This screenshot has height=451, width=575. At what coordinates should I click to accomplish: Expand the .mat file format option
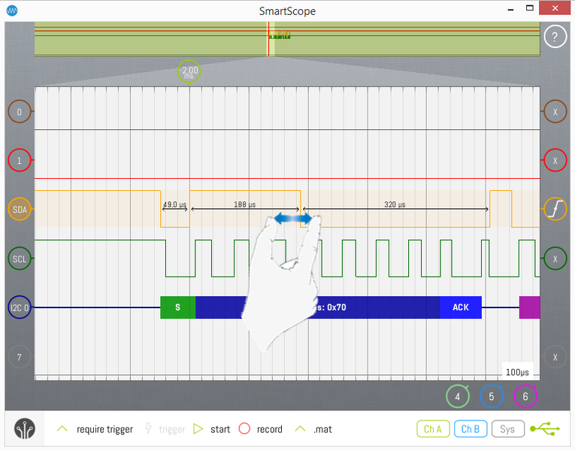(301, 429)
